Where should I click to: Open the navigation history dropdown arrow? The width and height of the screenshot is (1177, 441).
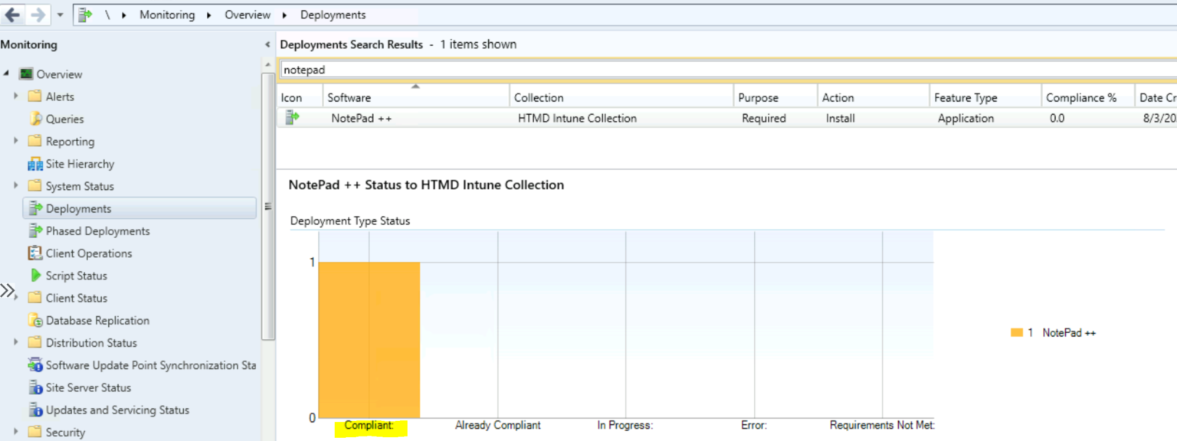[x=60, y=15]
